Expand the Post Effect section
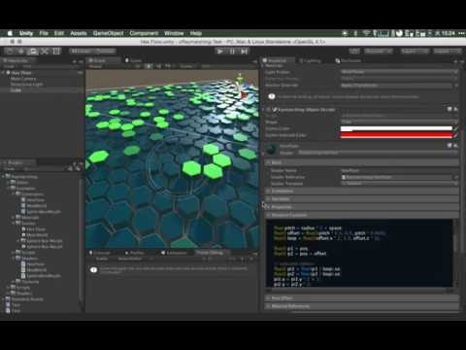 (362, 298)
